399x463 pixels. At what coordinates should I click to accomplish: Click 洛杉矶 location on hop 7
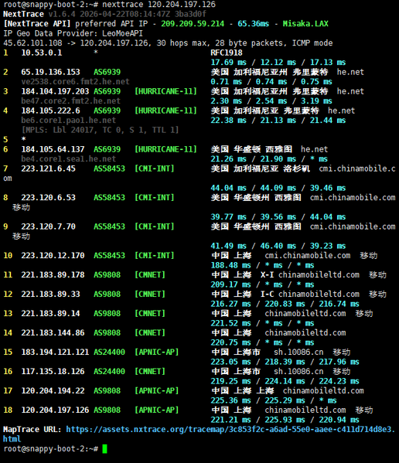296,169
